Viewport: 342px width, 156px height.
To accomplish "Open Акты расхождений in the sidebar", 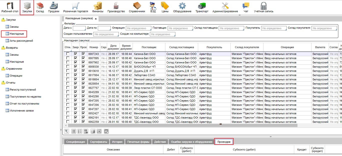I will pyautogui.click(x=21, y=41).
